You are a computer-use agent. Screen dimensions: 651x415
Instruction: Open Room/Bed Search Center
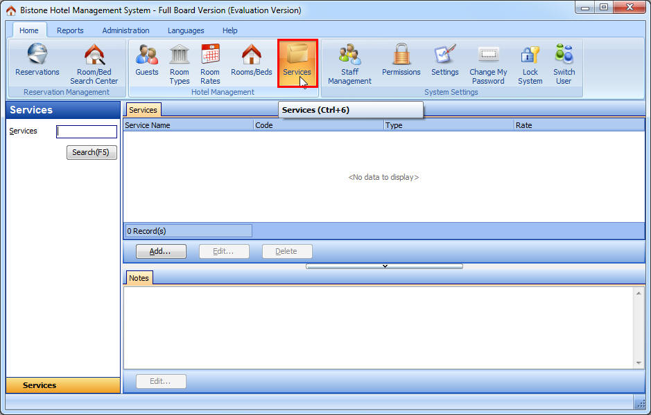[x=94, y=63]
